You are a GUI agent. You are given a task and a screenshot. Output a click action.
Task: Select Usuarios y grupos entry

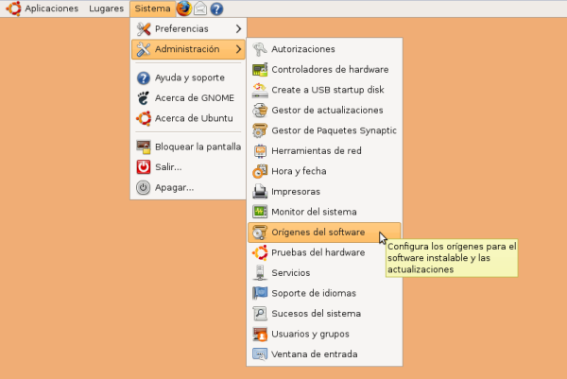coord(311,334)
